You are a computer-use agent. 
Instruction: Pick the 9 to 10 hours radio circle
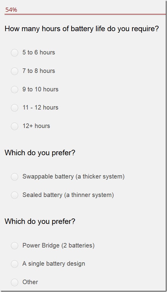pyautogui.click(x=15, y=89)
